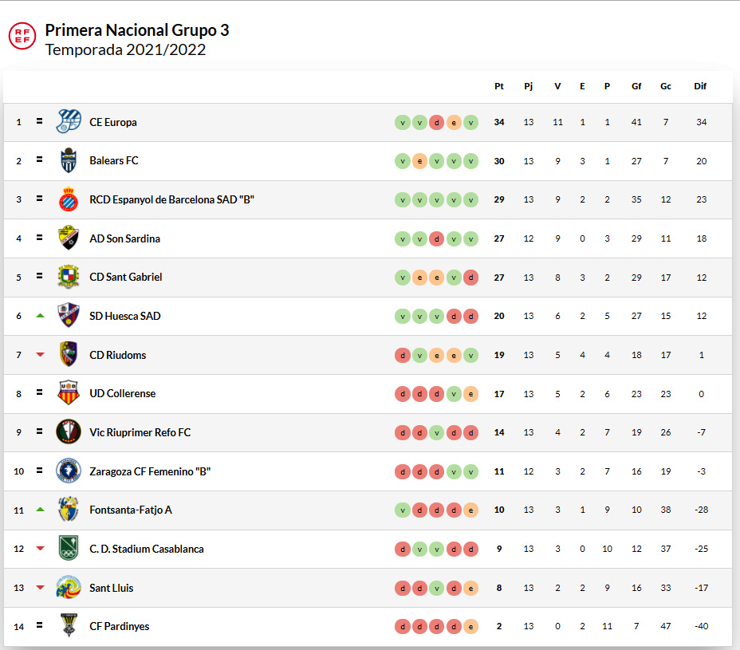This screenshot has width=740, height=650.
Task: Click Balears FC's orange 'e' result badge
Action: point(419,160)
